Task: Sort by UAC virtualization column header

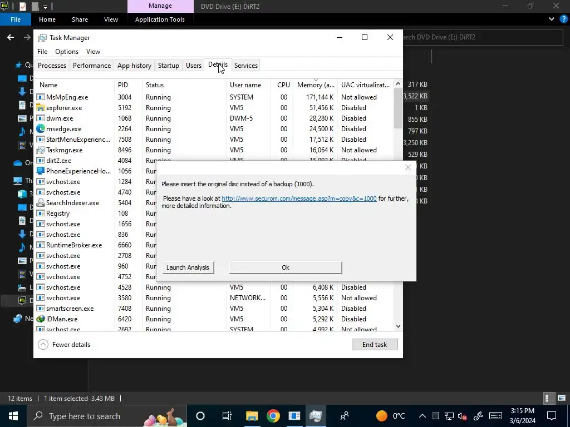Action: tap(365, 85)
